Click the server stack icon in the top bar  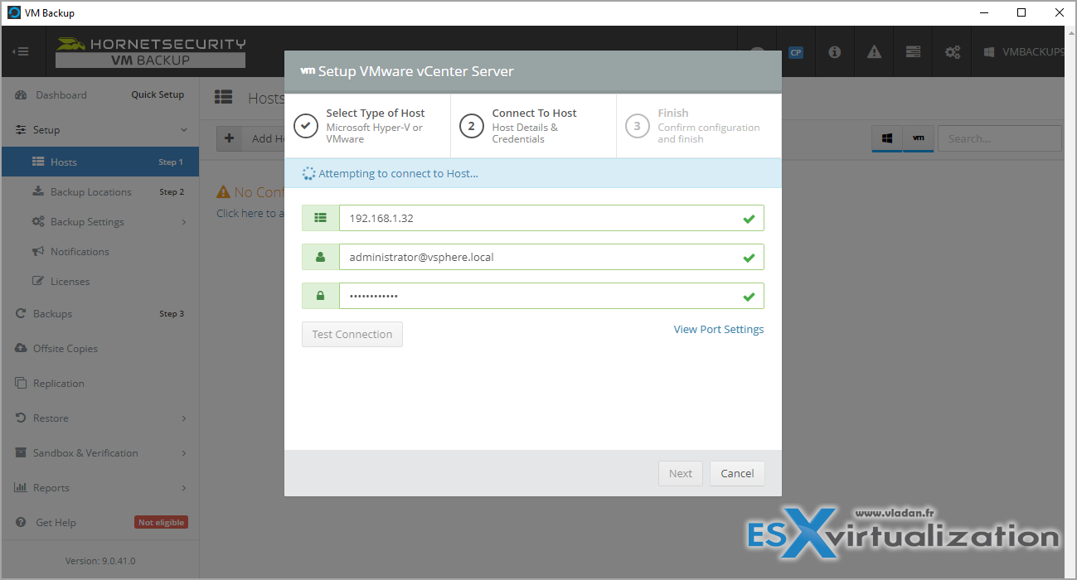(x=913, y=51)
